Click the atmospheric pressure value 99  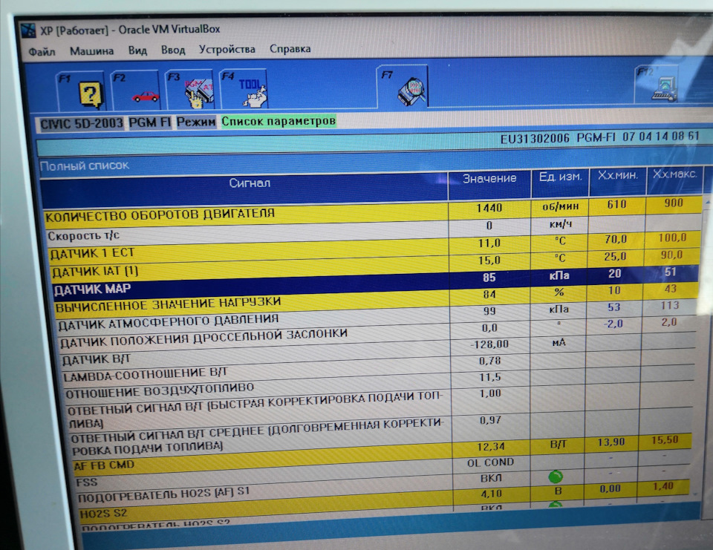click(x=489, y=311)
